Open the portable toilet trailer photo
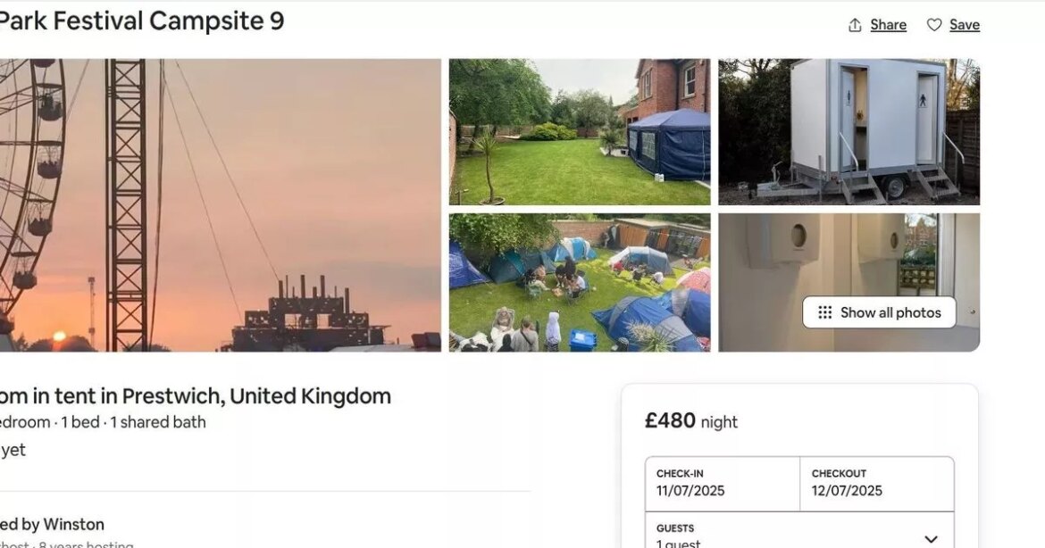1045x548 pixels. point(849,132)
